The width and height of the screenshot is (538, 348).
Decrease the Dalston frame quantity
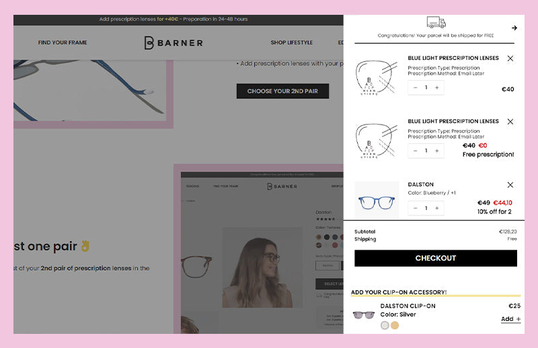tap(415, 208)
